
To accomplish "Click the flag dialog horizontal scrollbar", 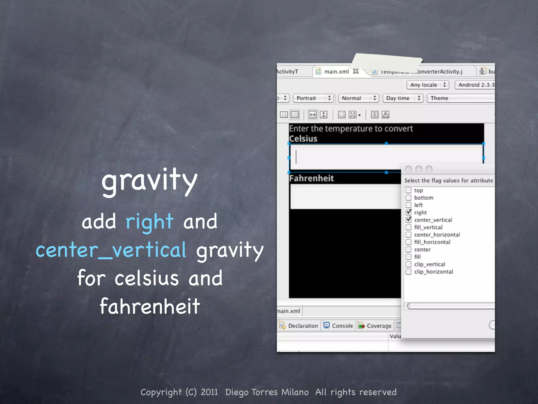I will point(450,306).
